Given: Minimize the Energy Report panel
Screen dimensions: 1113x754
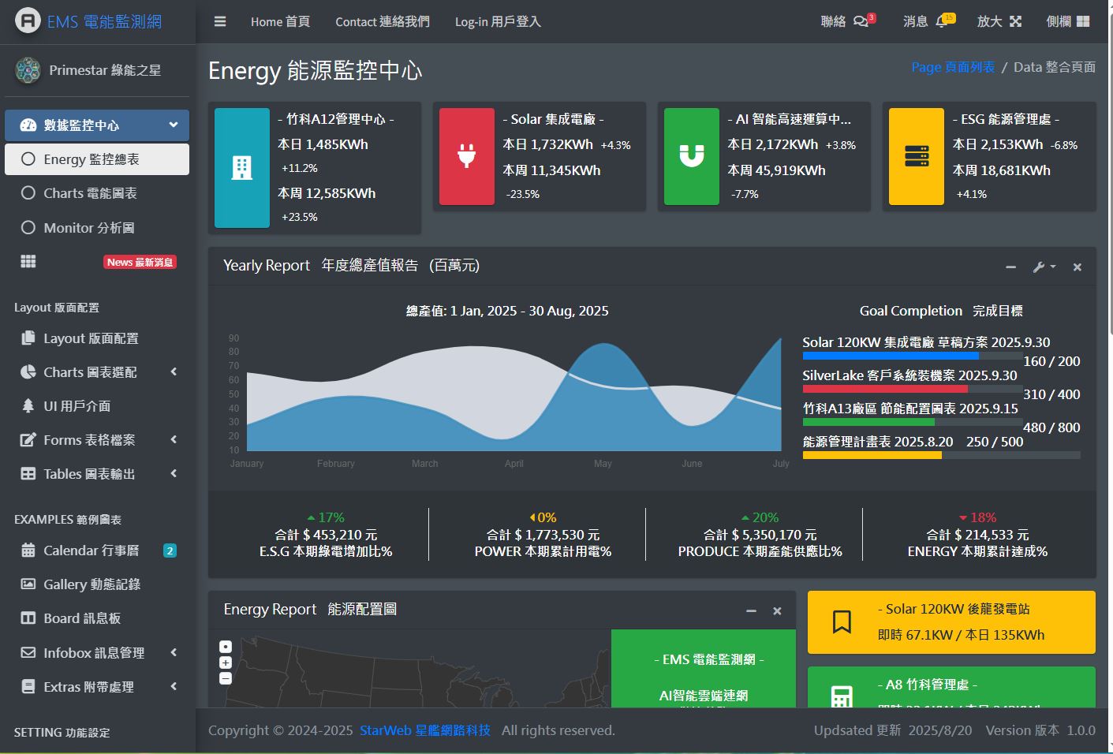Looking at the screenshot, I should click(x=751, y=611).
